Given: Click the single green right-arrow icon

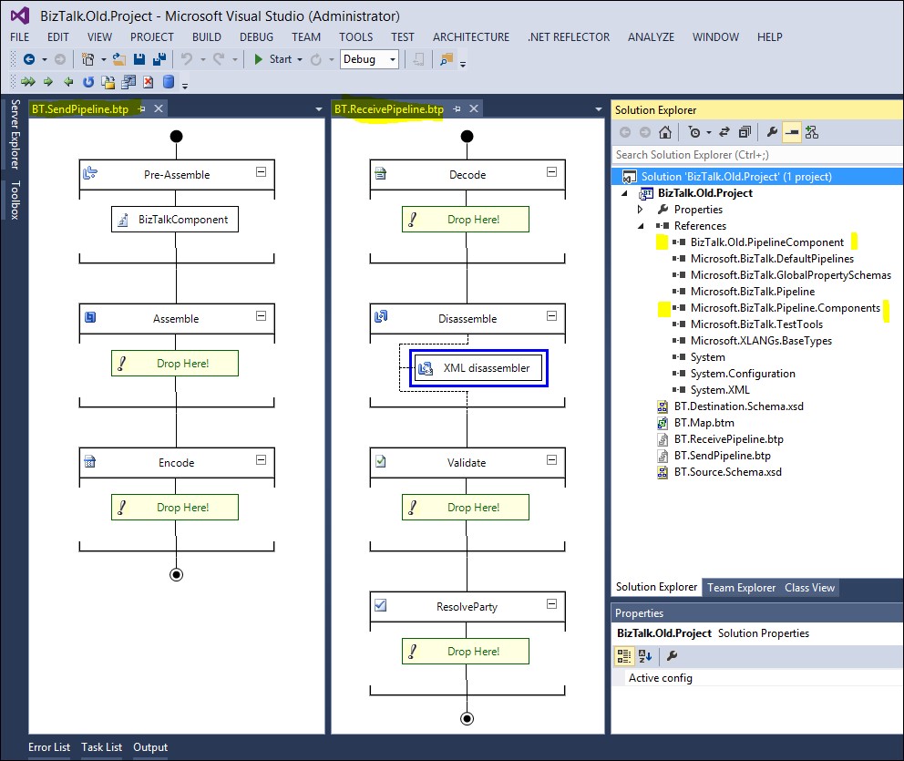Looking at the screenshot, I should tap(48, 82).
